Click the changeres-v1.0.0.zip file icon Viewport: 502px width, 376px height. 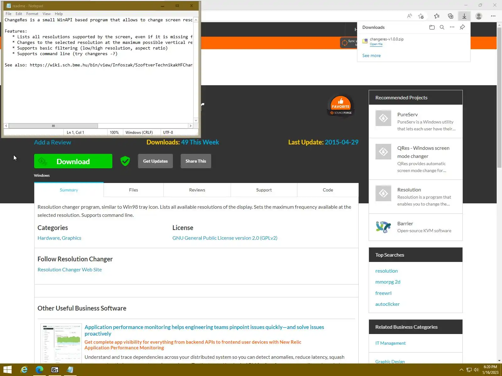coord(365,41)
